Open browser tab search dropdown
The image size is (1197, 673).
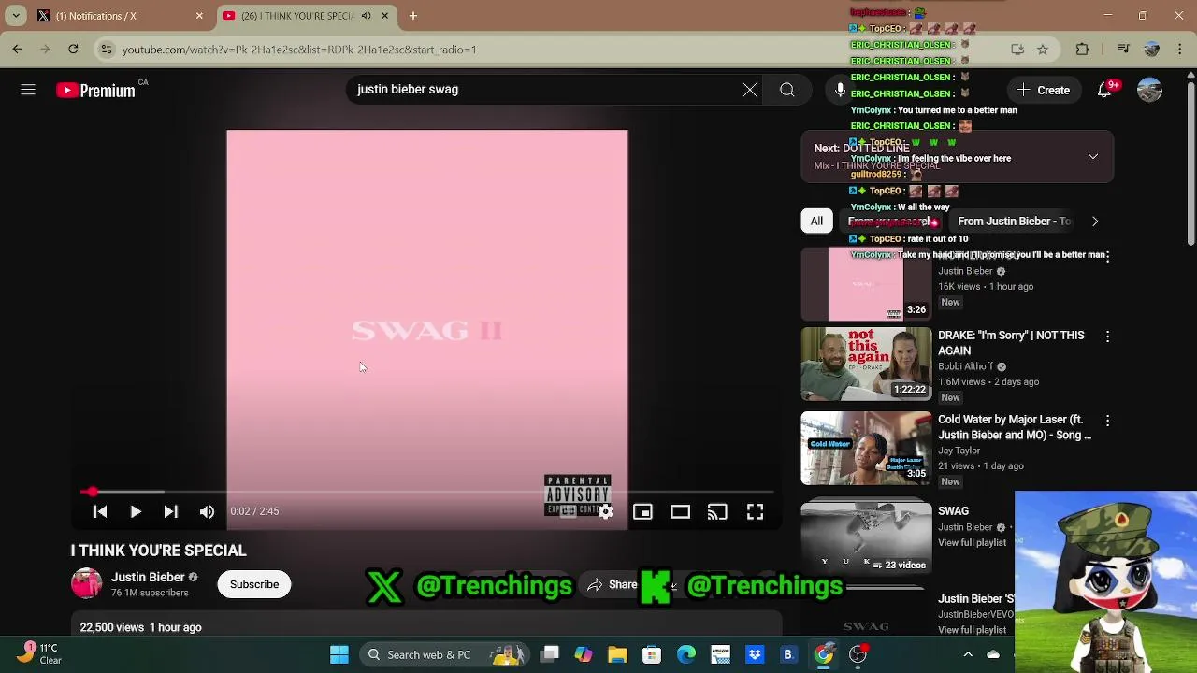(16, 16)
